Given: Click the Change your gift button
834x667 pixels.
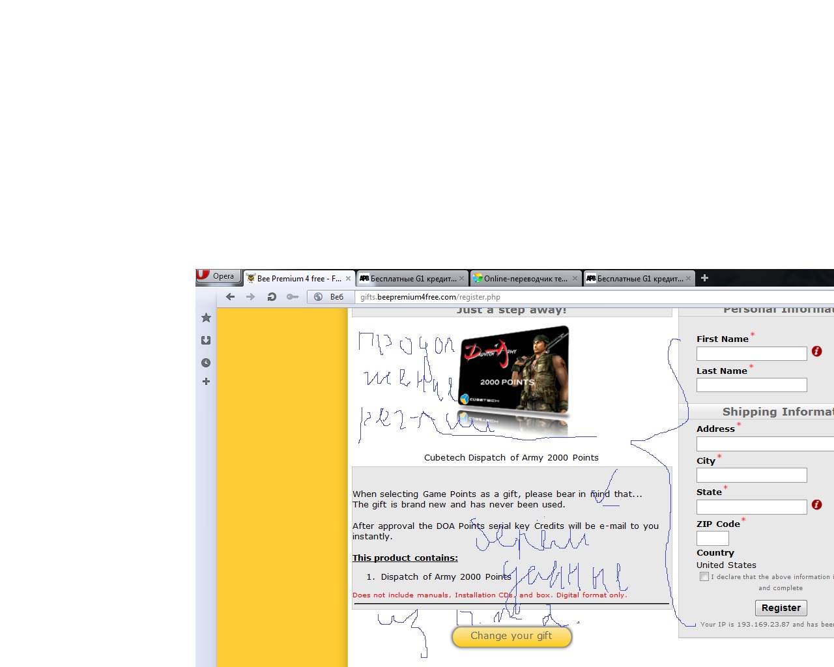Looking at the screenshot, I should pyautogui.click(x=511, y=636).
